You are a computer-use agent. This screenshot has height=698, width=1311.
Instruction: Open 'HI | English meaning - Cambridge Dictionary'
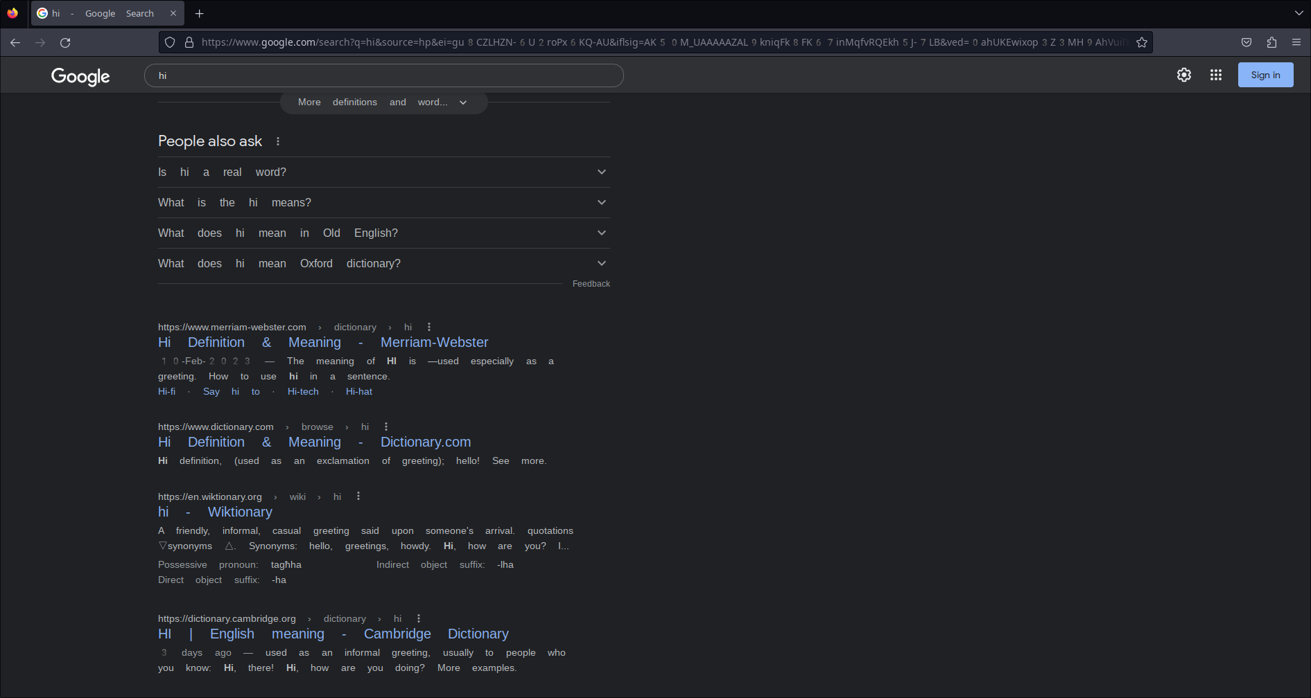click(333, 634)
